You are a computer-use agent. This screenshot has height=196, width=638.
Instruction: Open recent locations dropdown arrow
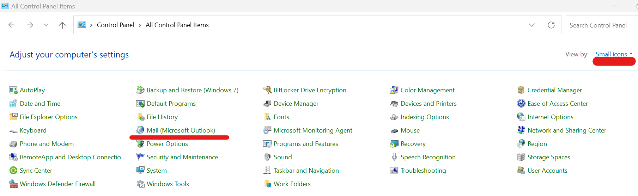[x=46, y=25]
